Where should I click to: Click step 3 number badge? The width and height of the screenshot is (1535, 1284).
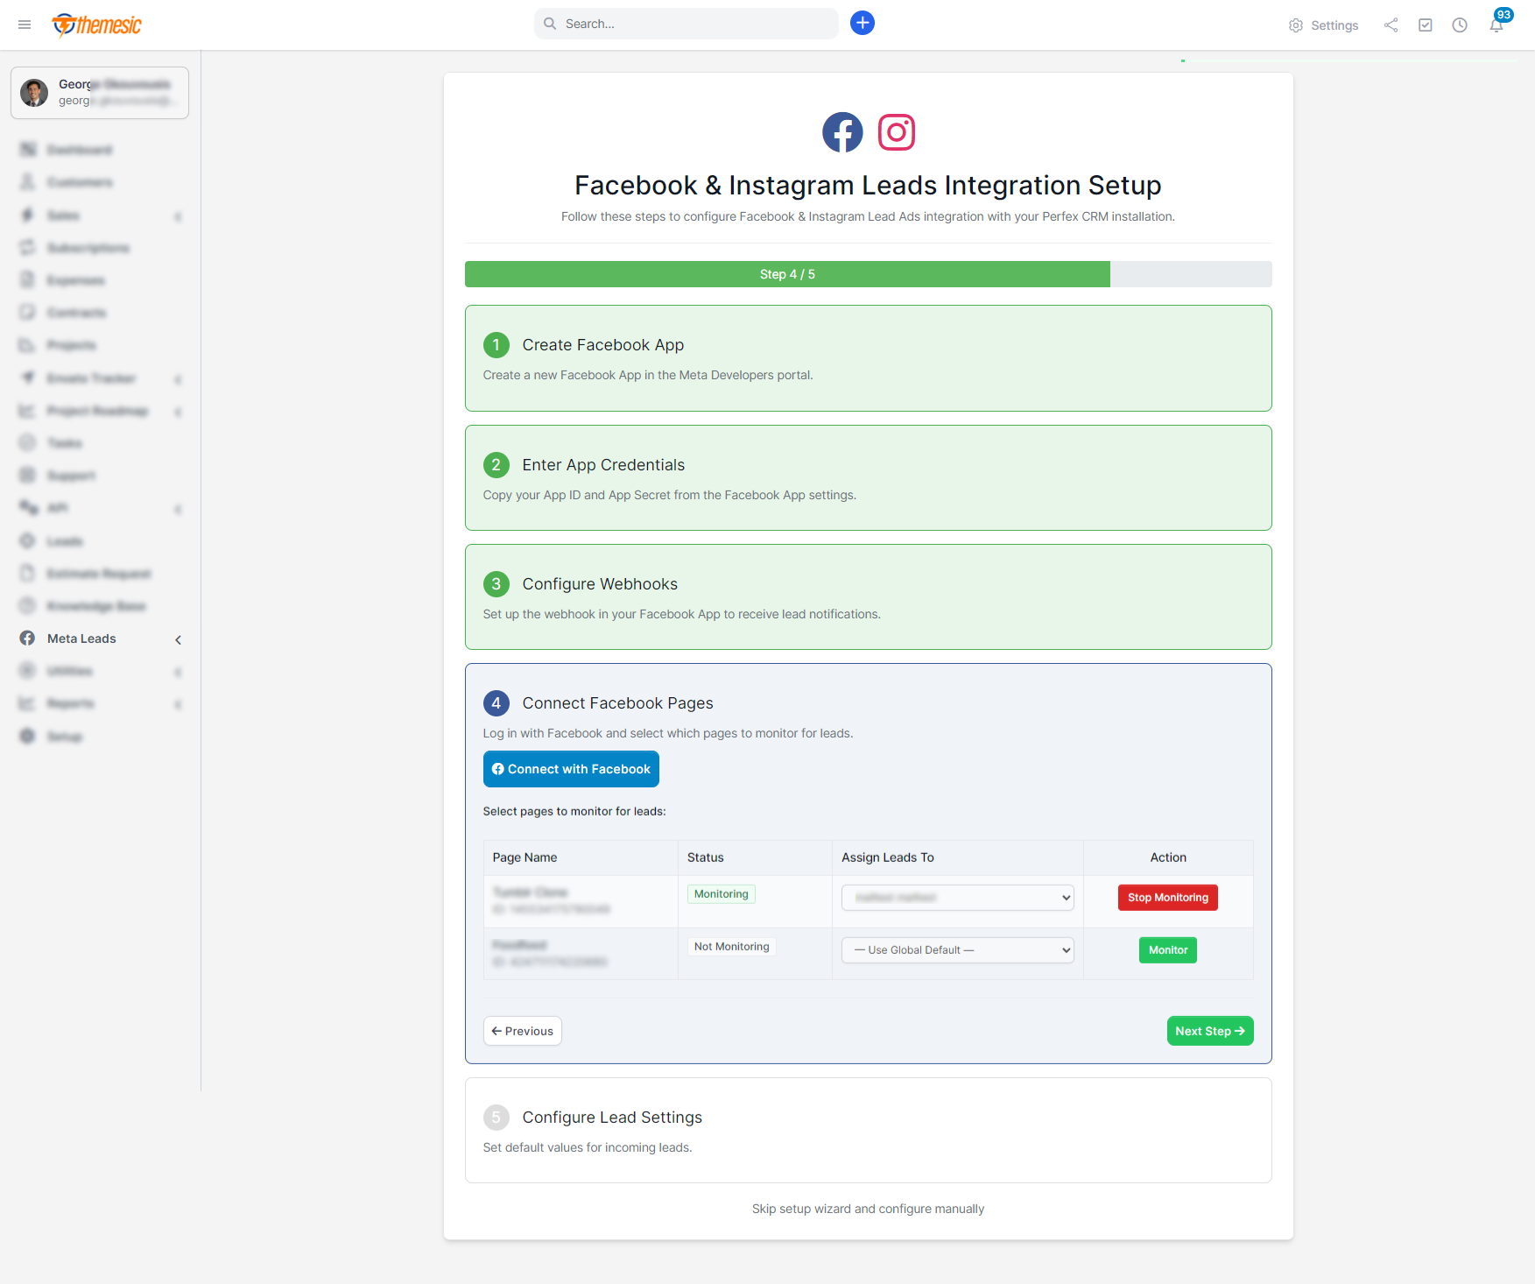click(496, 584)
